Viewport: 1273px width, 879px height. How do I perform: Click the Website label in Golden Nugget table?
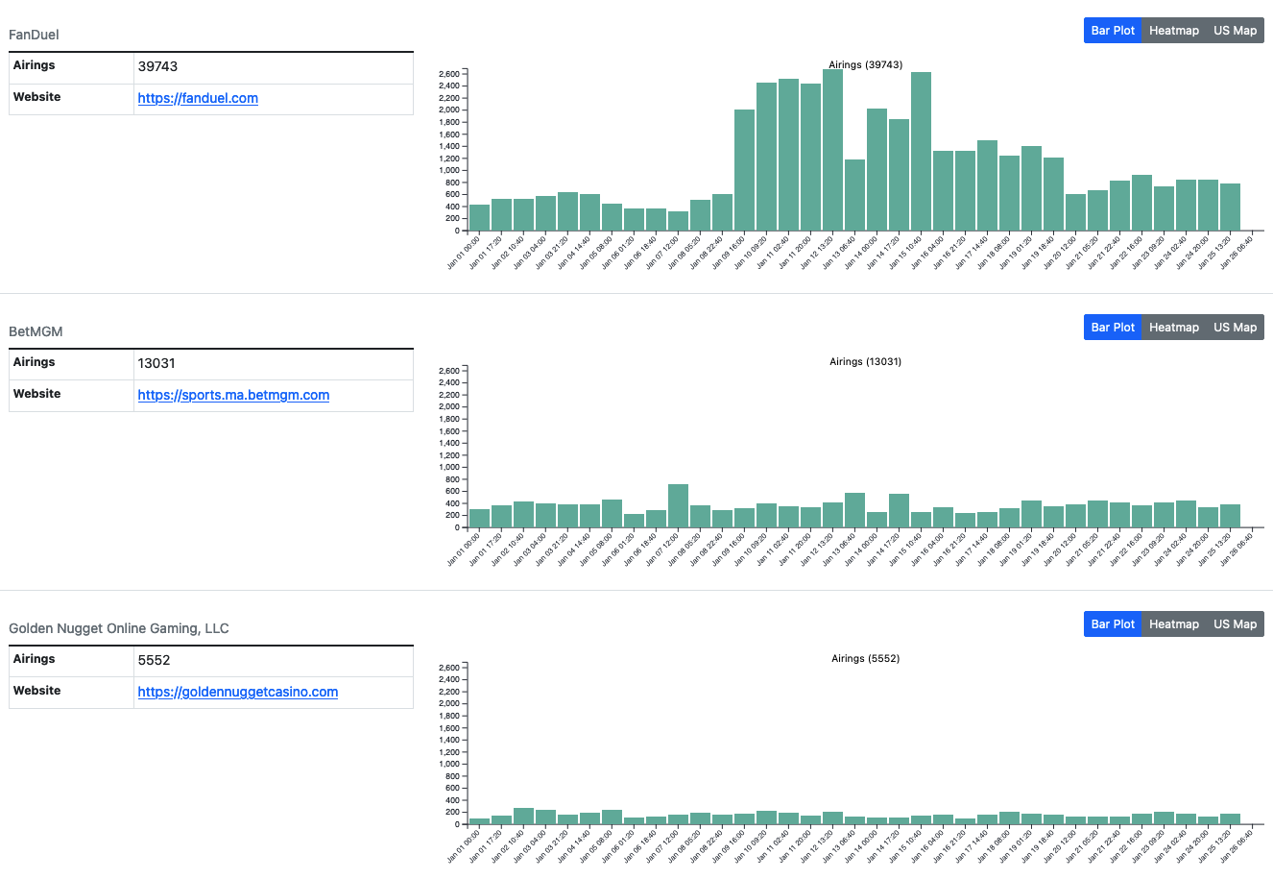(36, 691)
